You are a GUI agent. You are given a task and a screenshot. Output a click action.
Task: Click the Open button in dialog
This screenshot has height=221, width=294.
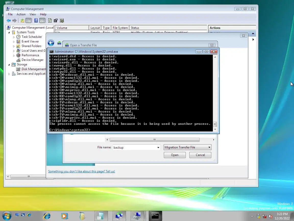(x=175, y=155)
